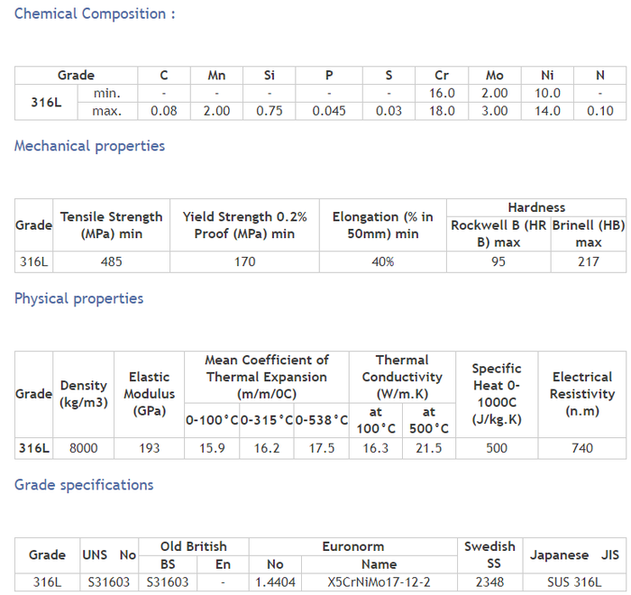Screen dimensions: 631x595
Task: Select the Mo column header
Action: [494, 76]
